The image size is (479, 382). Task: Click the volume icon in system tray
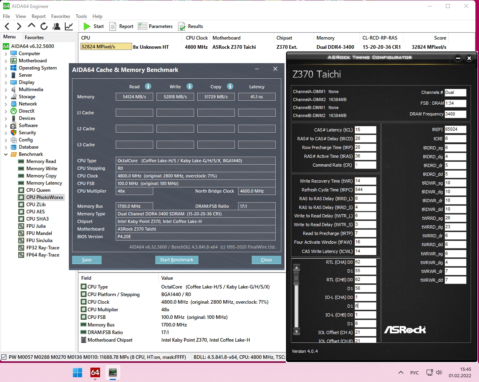click(x=439, y=372)
